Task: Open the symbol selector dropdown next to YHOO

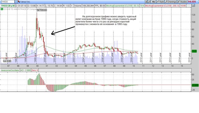Action: [16, 2]
